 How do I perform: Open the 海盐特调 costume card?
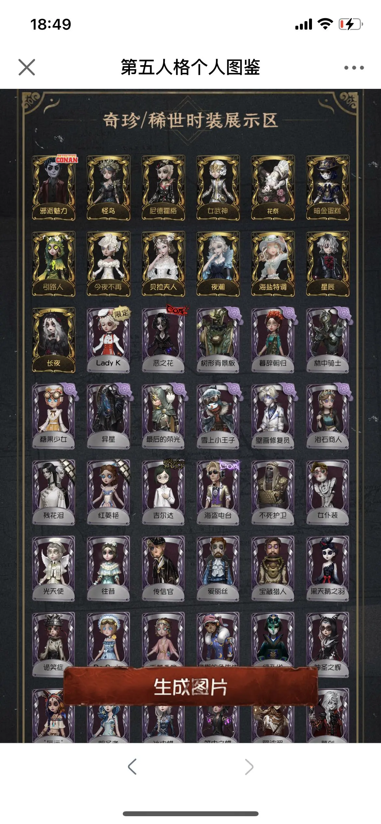tap(273, 264)
